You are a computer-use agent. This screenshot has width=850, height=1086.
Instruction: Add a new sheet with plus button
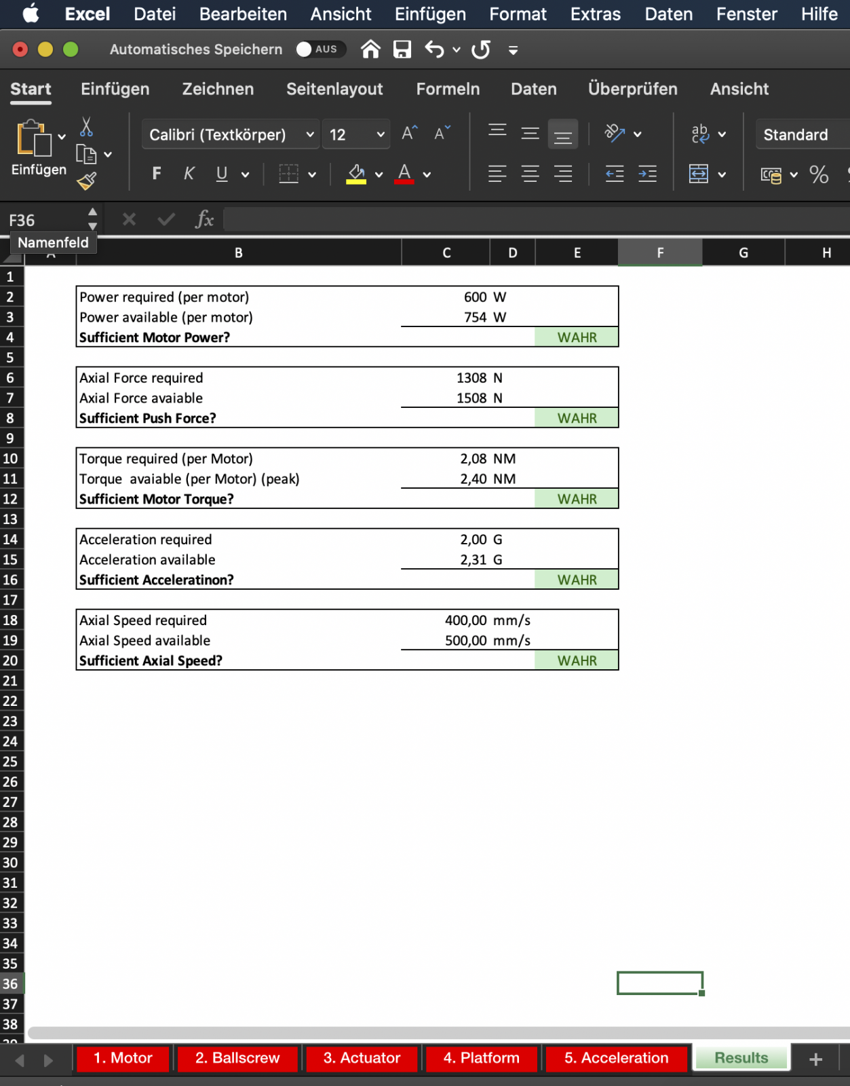(816, 1059)
